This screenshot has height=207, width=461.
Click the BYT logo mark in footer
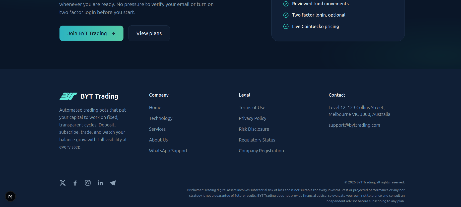pos(68,96)
